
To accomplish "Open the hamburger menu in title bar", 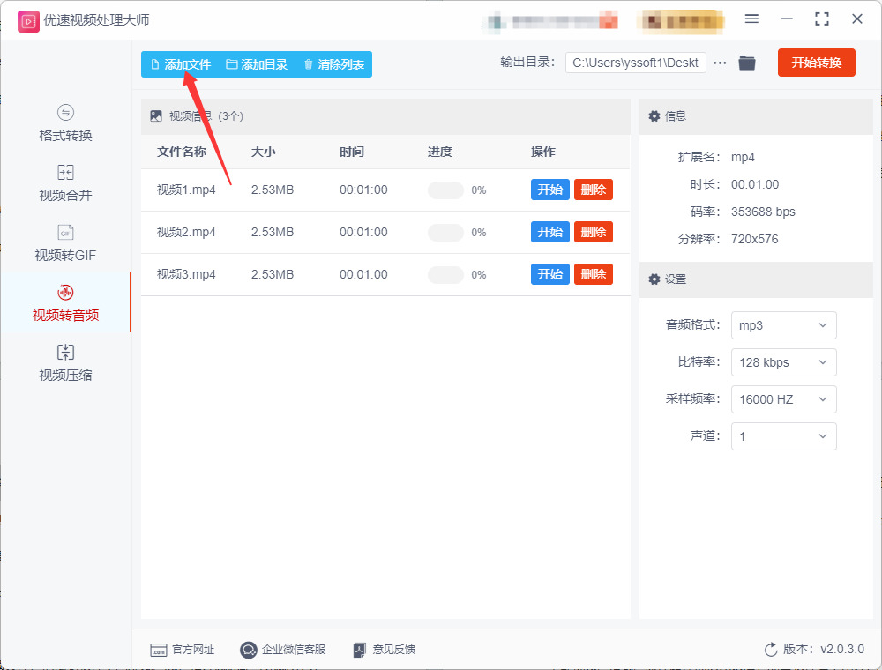I will (x=751, y=19).
